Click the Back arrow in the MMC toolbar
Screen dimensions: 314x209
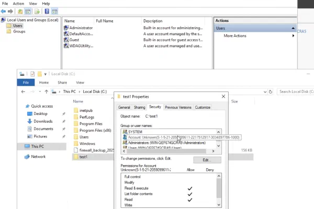click(x=3, y=11)
